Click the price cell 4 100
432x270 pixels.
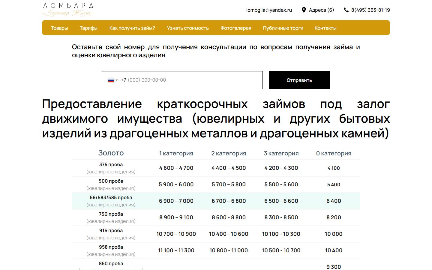tap(334, 168)
